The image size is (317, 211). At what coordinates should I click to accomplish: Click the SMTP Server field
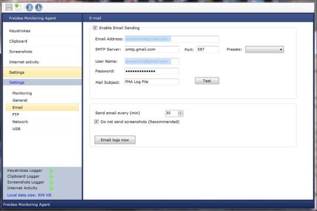[151, 49]
